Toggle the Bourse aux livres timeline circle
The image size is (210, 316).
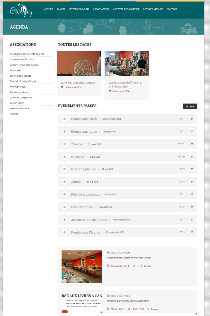click(65, 131)
